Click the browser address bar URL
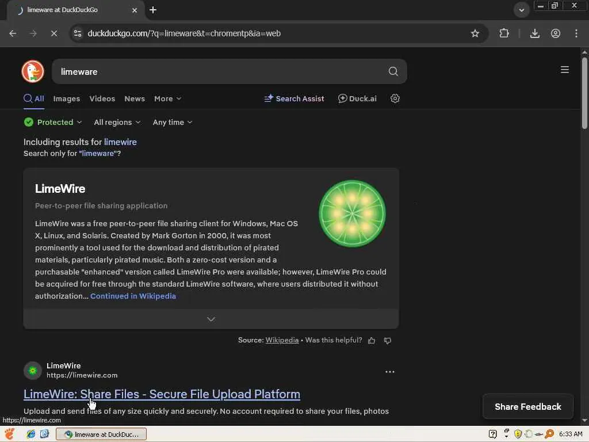Screen dimensions: 589x442 tap(184, 33)
